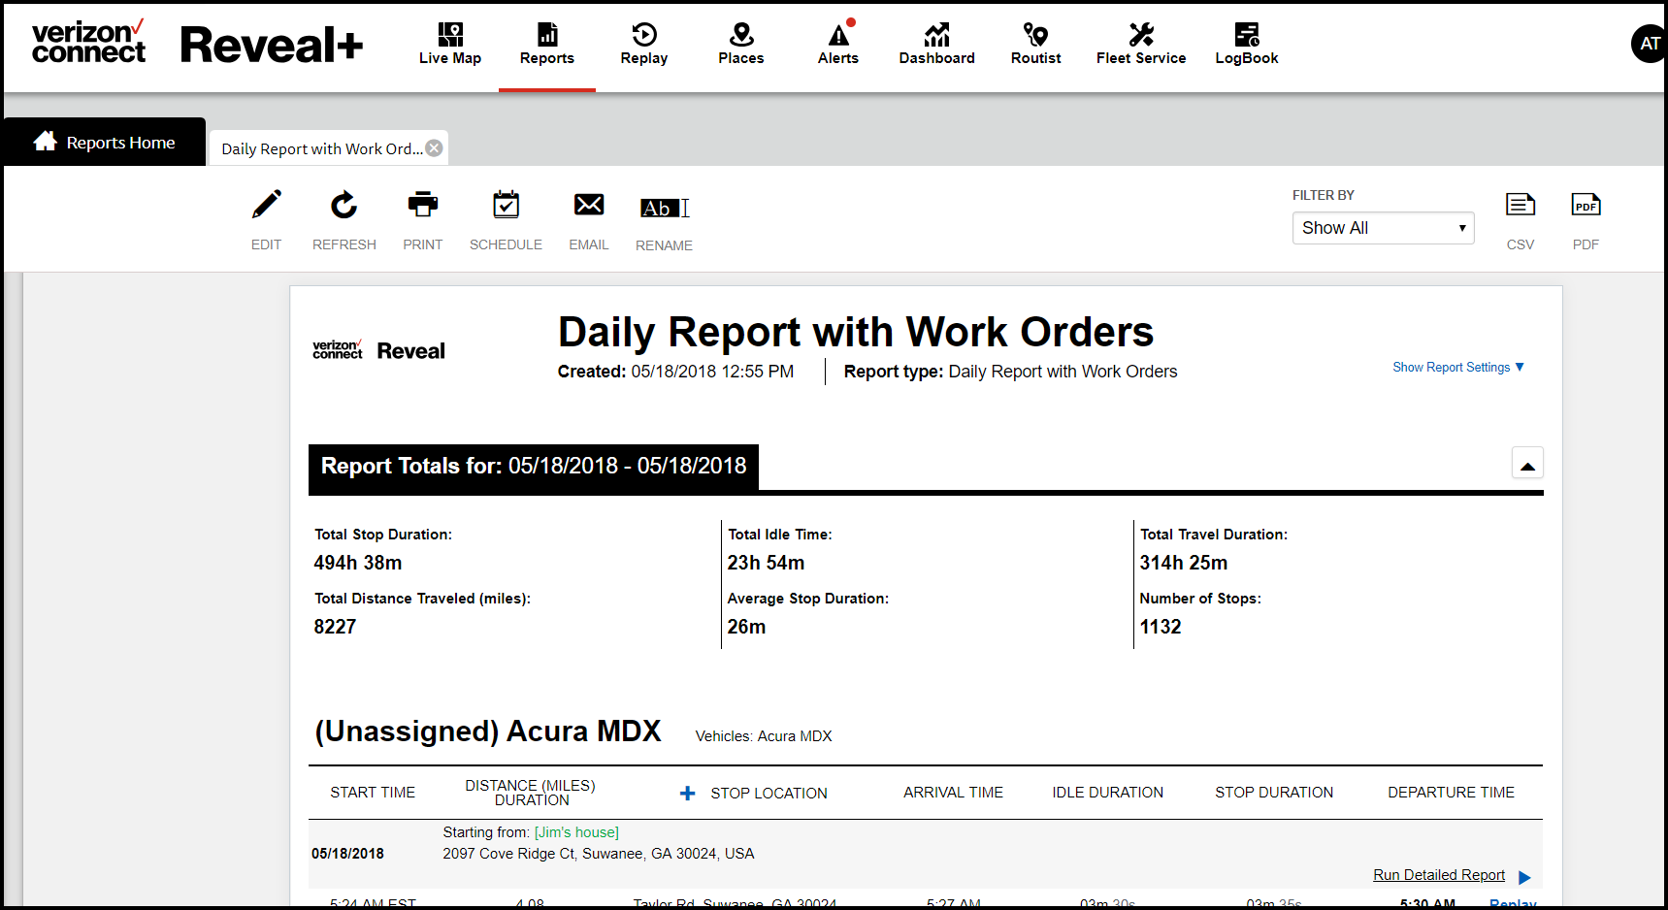Image resolution: width=1668 pixels, height=910 pixels.
Task: Click the Number of Stops value 1132
Action: [x=1161, y=627]
